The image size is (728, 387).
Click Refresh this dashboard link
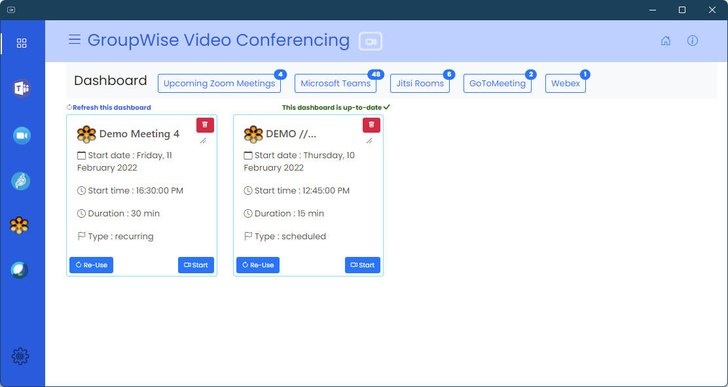click(x=109, y=107)
